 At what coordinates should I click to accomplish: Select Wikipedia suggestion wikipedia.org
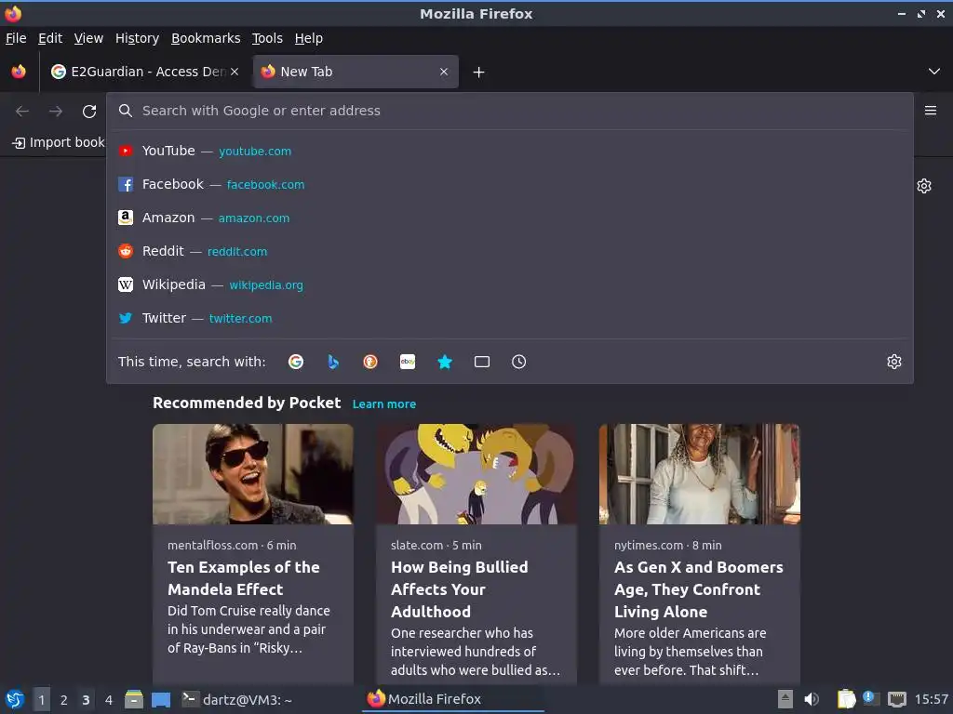(510, 284)
